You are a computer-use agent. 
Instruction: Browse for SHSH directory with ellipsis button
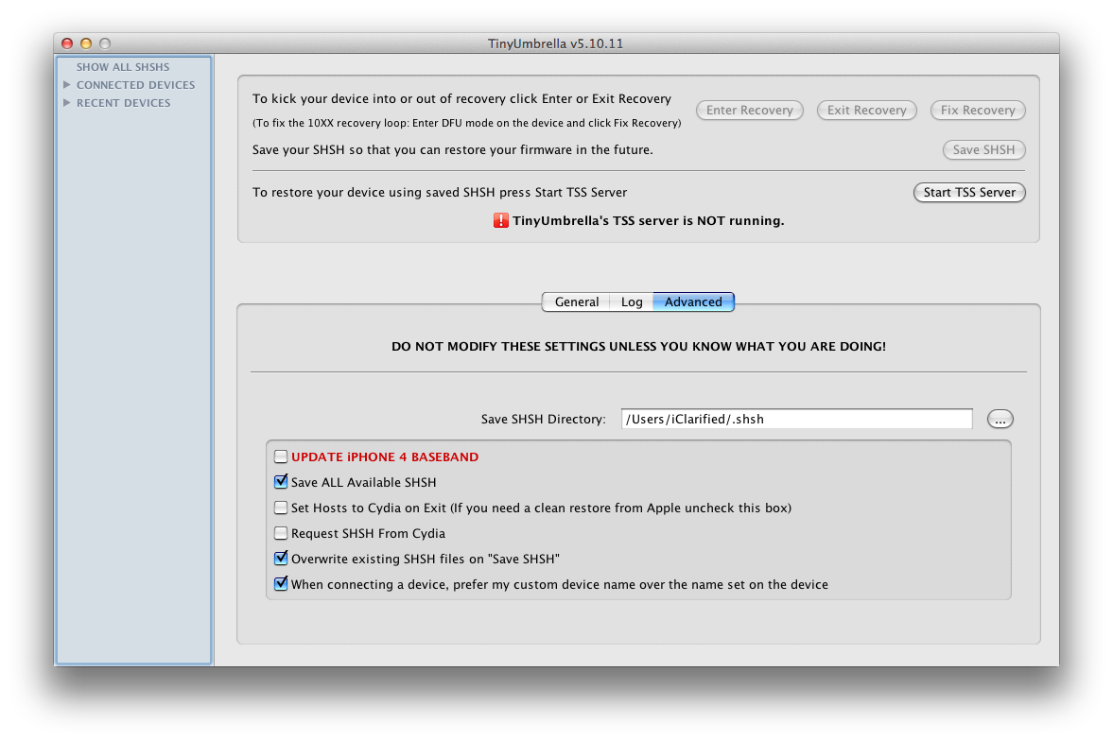[1000, 420]
